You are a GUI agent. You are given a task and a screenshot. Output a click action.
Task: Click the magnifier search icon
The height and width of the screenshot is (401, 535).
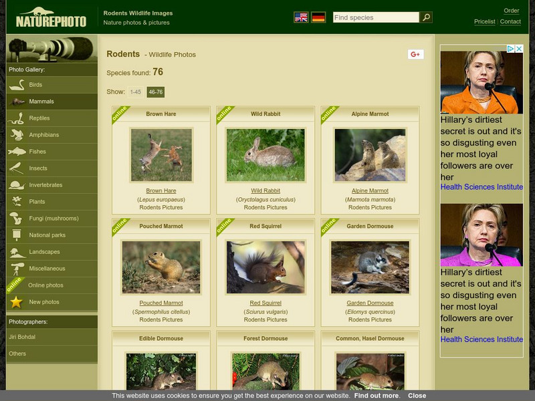click(x=426, y=17)
